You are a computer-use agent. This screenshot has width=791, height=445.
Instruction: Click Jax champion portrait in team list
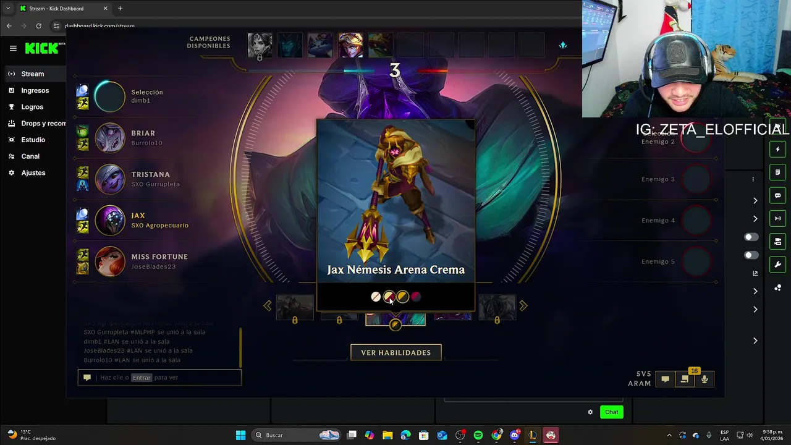[x=110, y=221]
